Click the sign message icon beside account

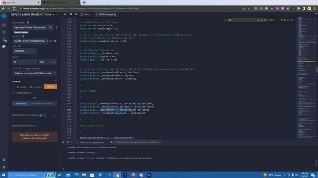55,41
